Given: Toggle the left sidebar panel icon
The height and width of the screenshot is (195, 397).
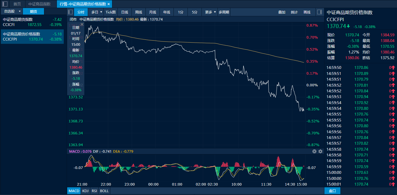Looking at the screenshot, I should (5, 4).
